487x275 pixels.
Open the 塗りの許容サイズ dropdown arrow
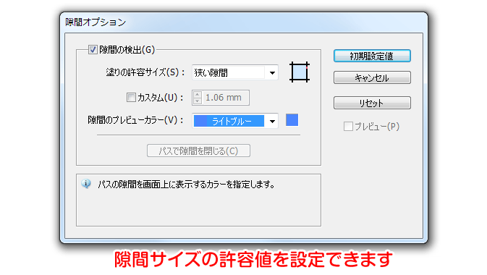tap(272, 72)
